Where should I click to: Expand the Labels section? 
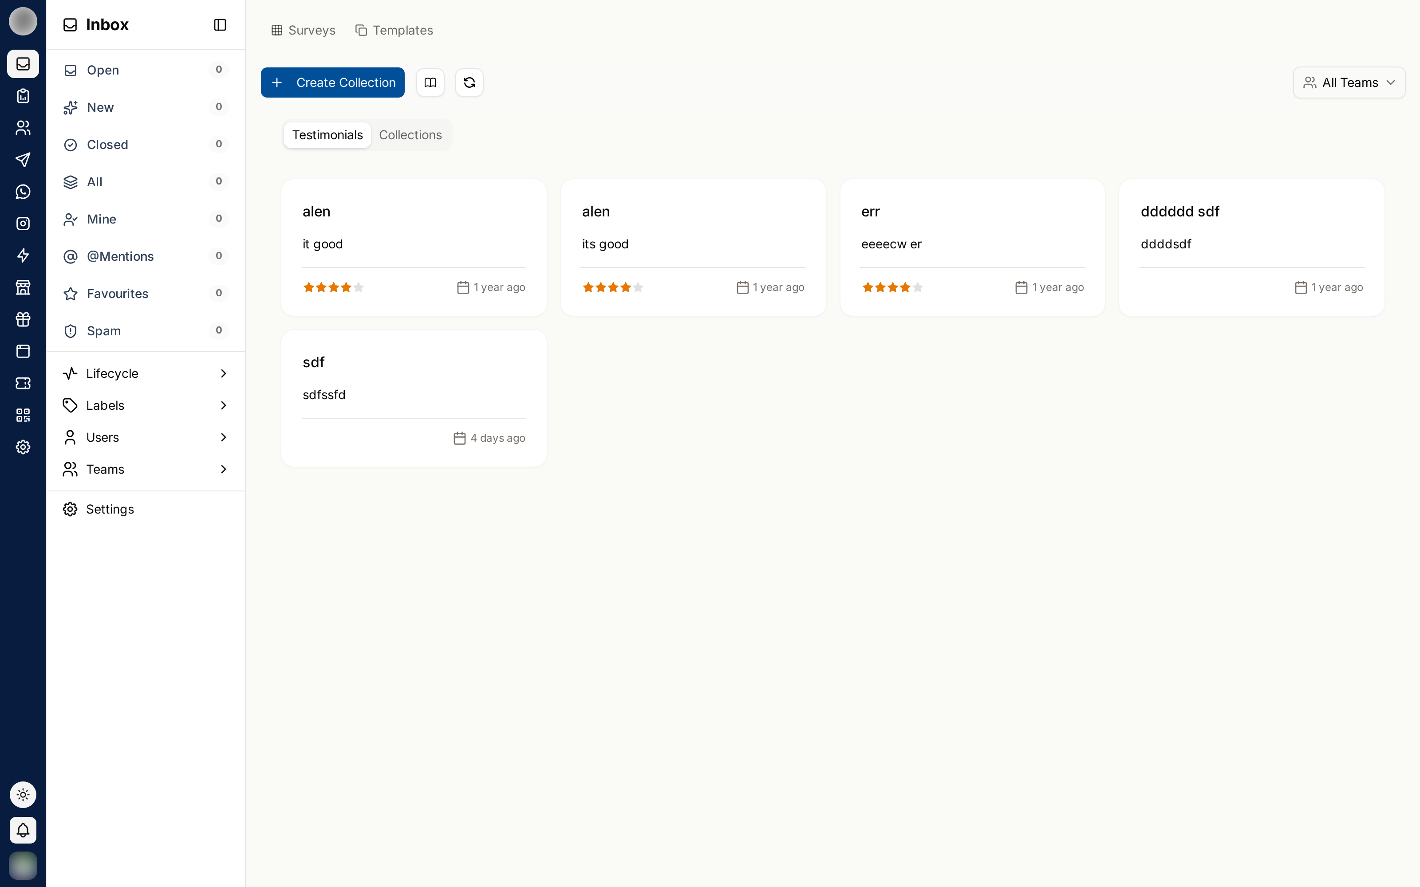(146, 405)
